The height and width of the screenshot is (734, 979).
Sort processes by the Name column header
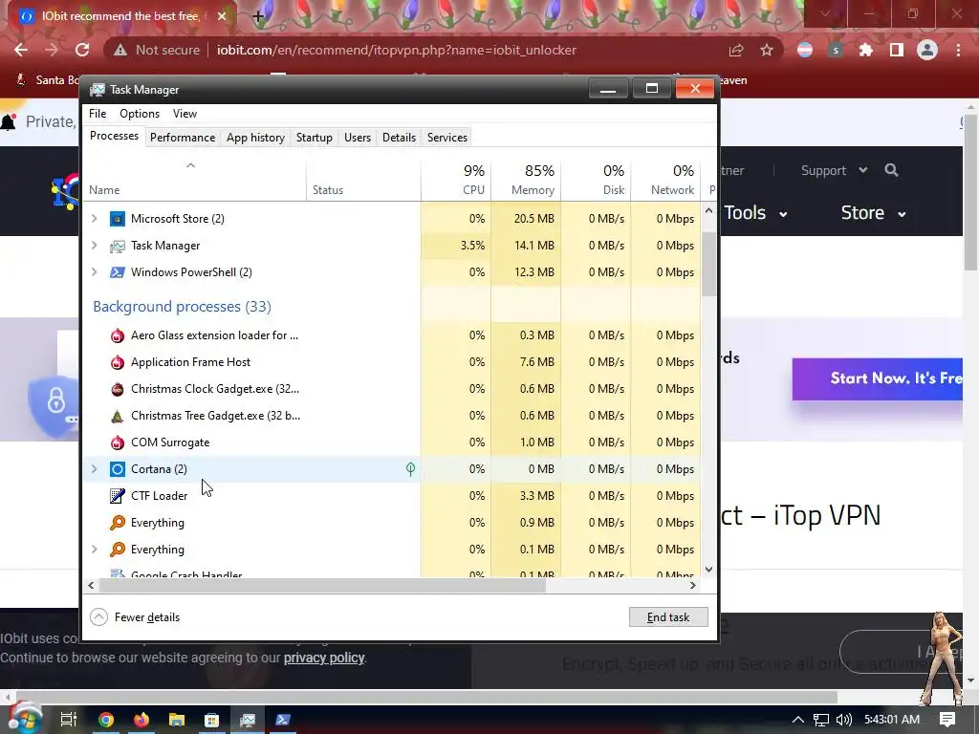[x=194, y=180]
